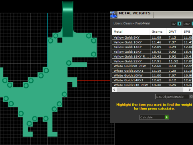Select the Yellow Gold:18KY row
The image size is (193, 145).
pyautogui.click(x=152, y=52)
